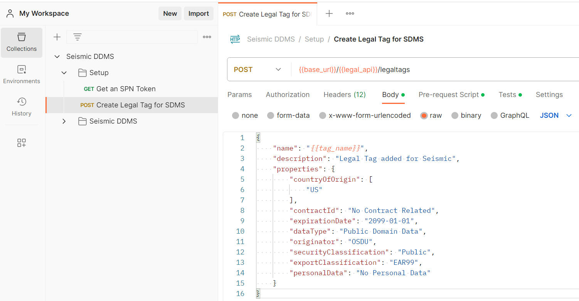579x301 pixels.
Task: Open the tab bar three-dot options menu
Action: click(x=350, y=13)
